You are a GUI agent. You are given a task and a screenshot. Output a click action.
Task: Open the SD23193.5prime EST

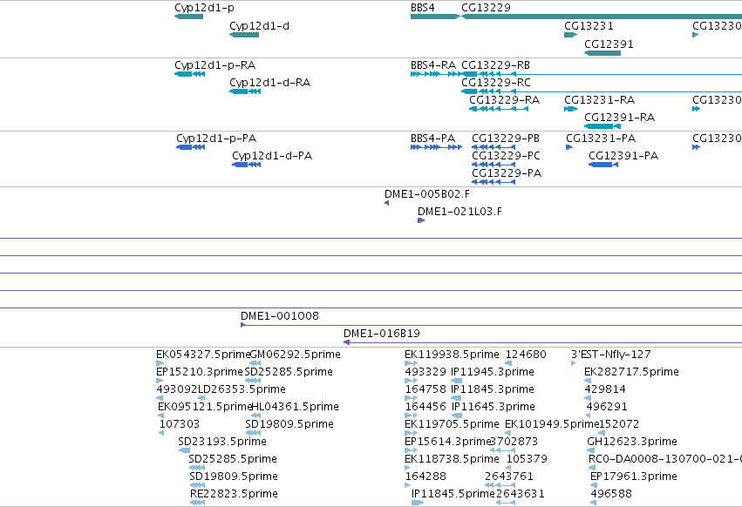tap(184, 450)
